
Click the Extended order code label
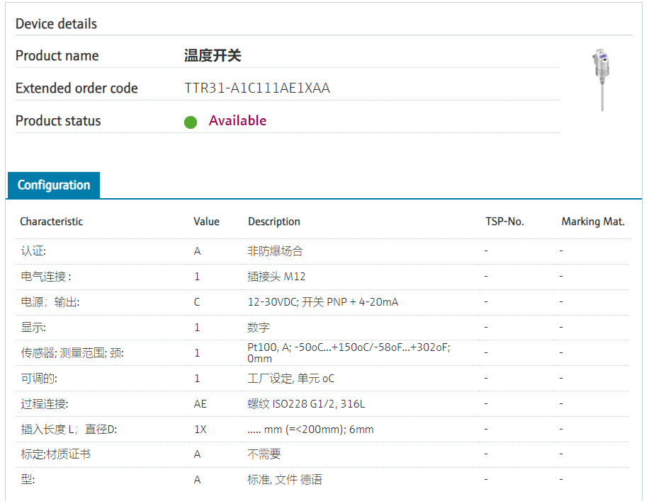pyautogui.click(x=77, y=88)
